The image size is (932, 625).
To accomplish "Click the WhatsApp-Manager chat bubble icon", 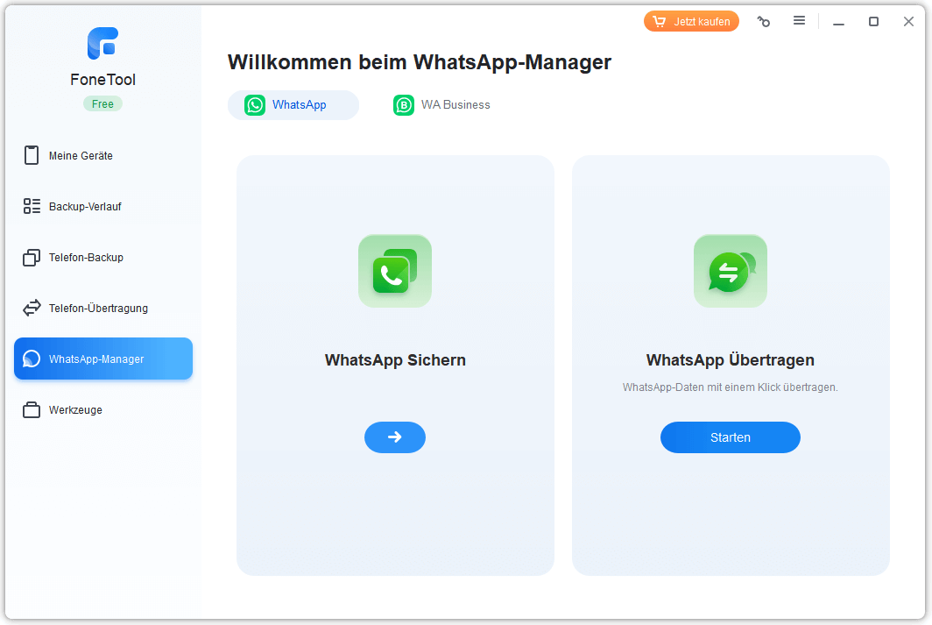I will pyautogui.click(x=32, y=359).
